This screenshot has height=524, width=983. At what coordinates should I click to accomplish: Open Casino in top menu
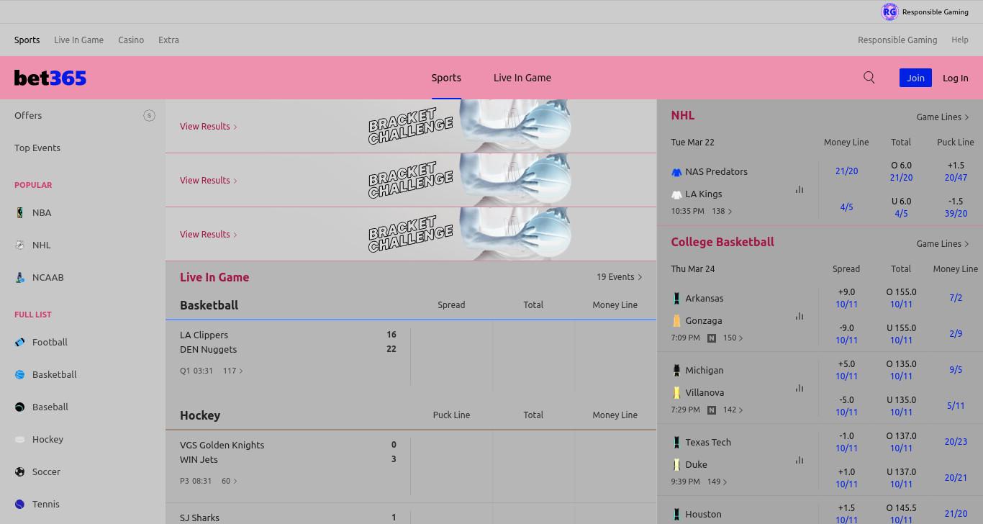tap(131, 40)
